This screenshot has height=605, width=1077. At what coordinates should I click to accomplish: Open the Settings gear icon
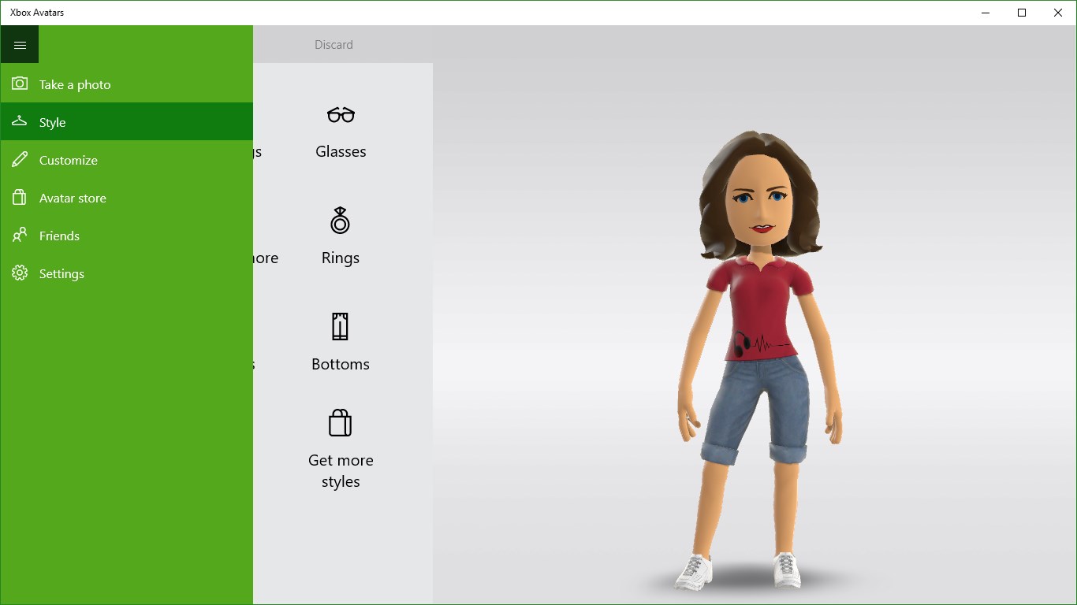click(19, 273)
